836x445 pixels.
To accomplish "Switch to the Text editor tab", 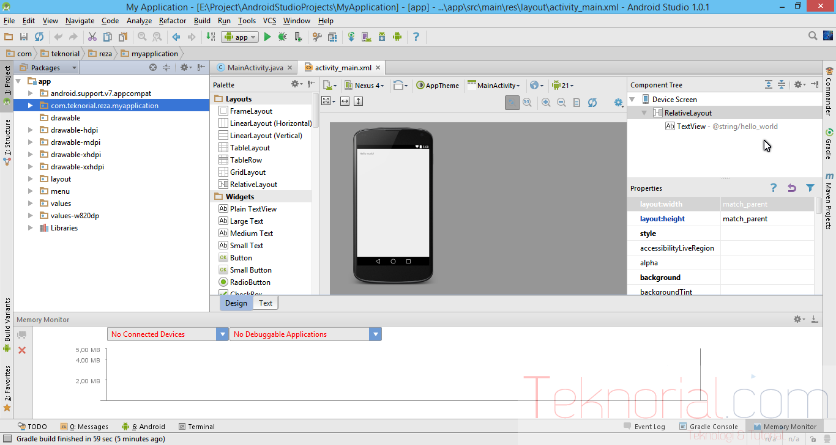I will coord(266,303).
